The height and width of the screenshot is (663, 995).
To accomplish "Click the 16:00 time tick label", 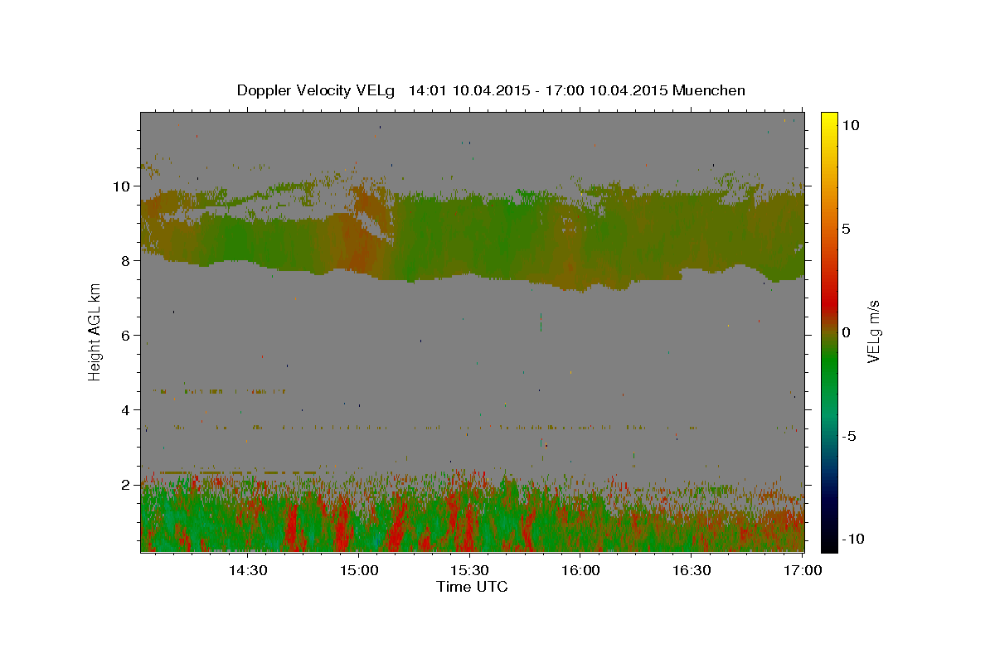I will [x=581, y=570].
